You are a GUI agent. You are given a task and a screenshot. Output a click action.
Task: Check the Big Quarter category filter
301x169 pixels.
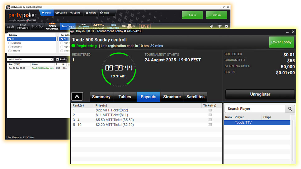10,47
